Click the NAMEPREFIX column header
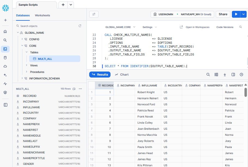Viewport: 248px width, 167px height. click(x=211, y=85)
